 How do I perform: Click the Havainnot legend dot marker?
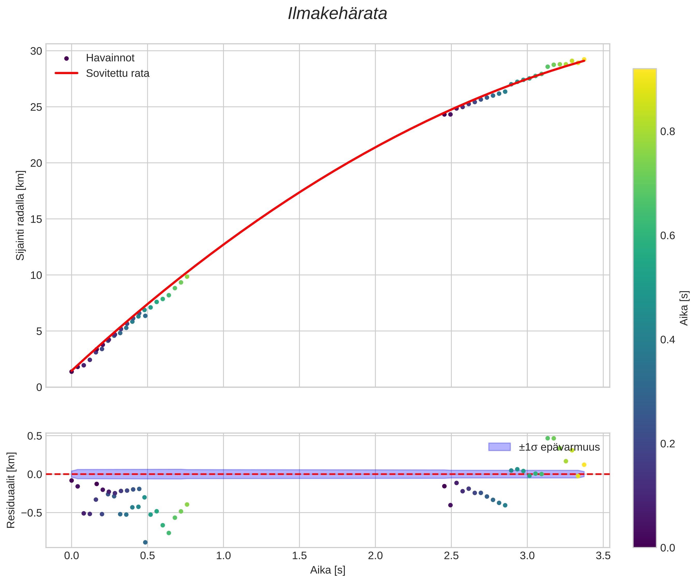pyautogui.click(x=66, y=58)
